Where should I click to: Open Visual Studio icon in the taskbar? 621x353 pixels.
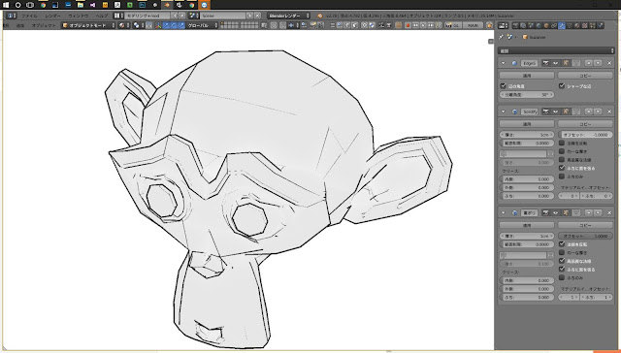click(x=93, y=5)
